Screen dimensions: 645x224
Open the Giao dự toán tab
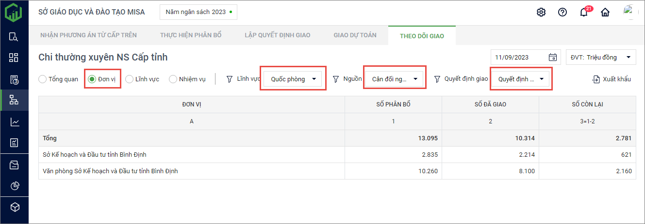355,35
